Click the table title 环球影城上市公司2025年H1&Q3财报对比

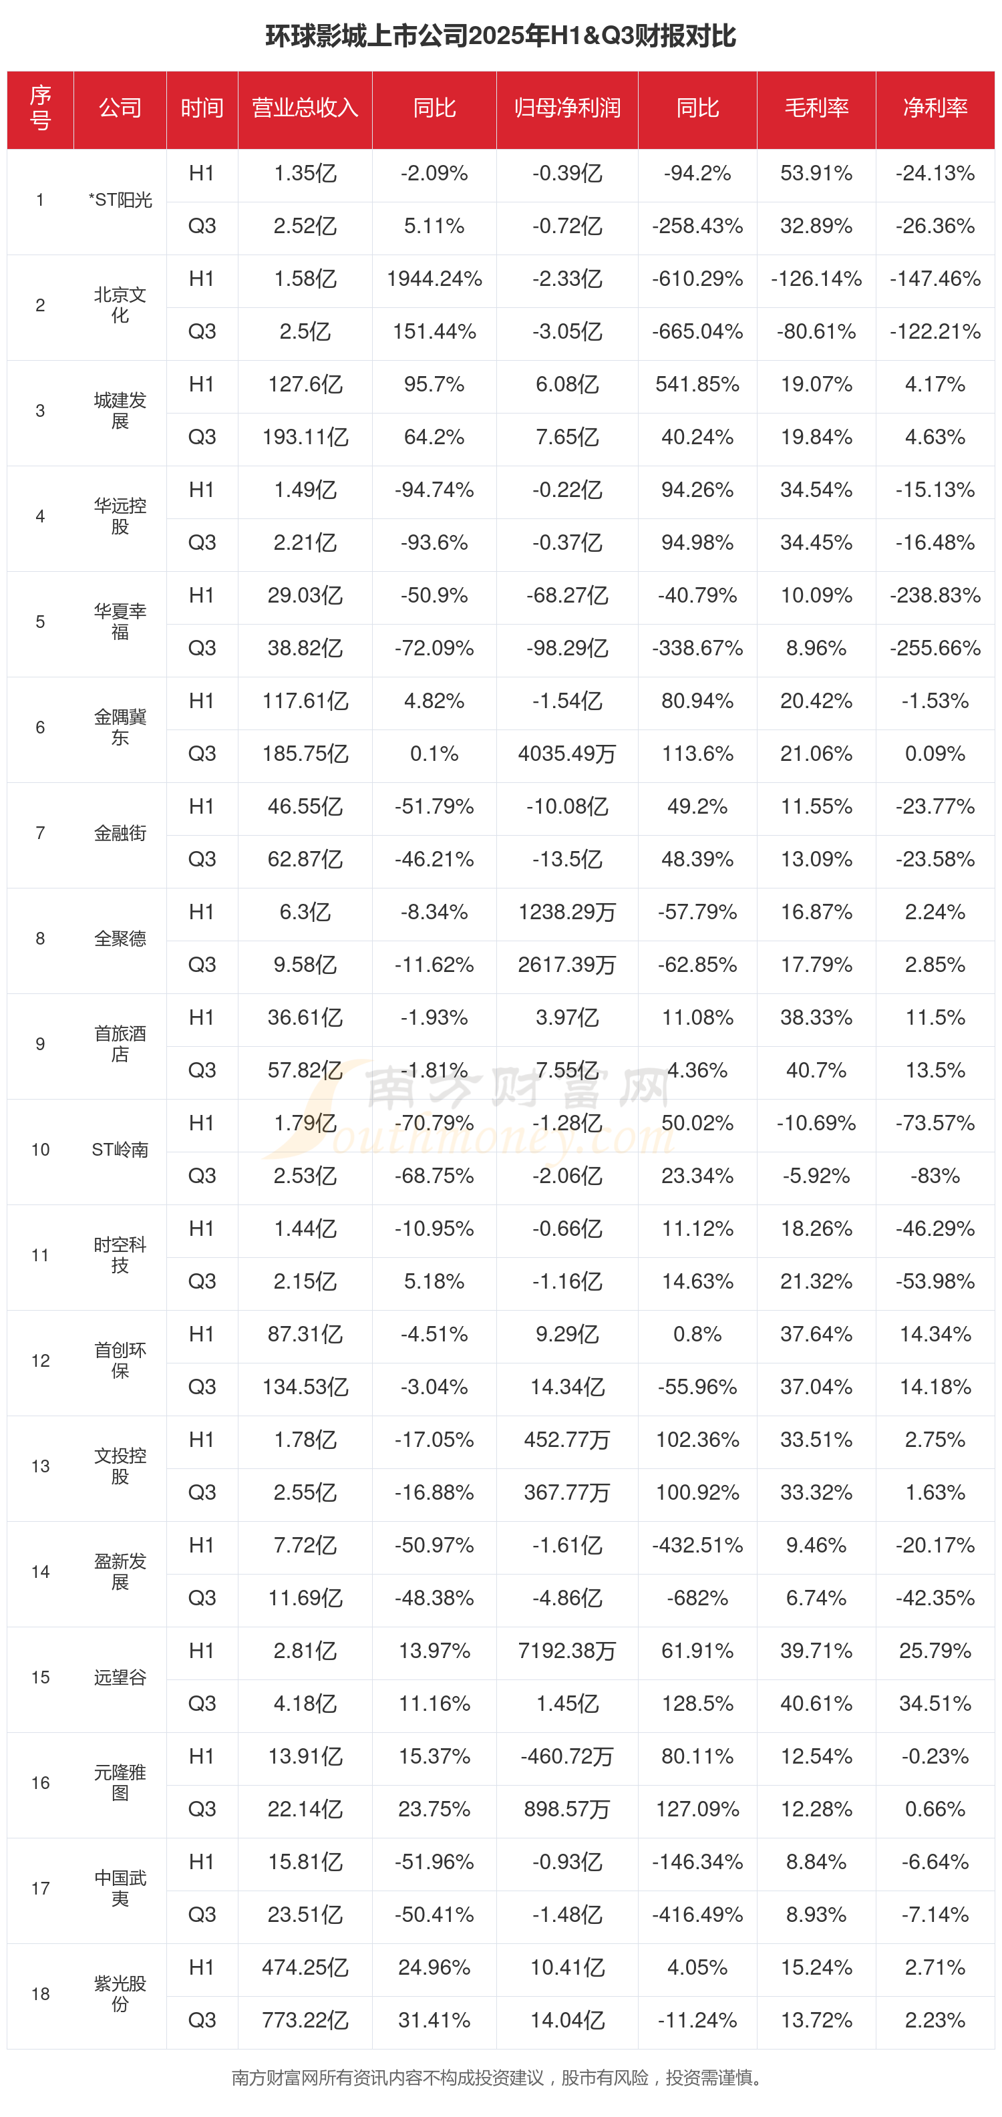[x=500, y=36]
